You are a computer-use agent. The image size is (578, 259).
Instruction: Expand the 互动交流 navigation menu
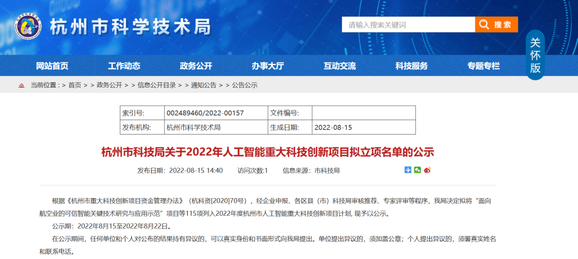point(339,66)
